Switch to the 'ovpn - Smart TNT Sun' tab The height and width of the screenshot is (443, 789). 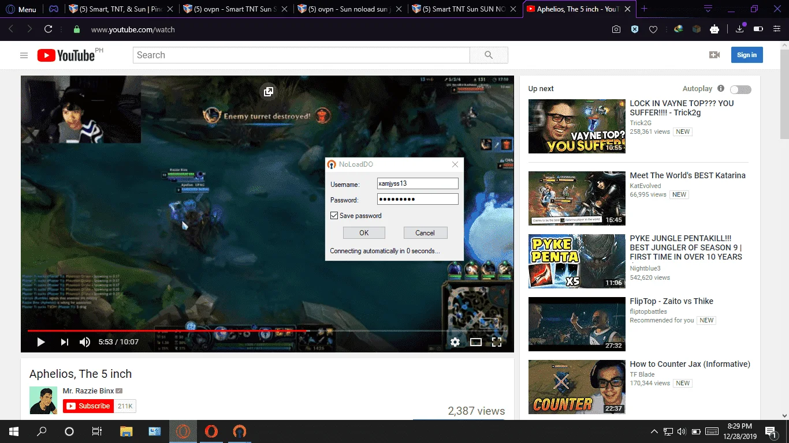pyautogui.click(x=234, y=9)
